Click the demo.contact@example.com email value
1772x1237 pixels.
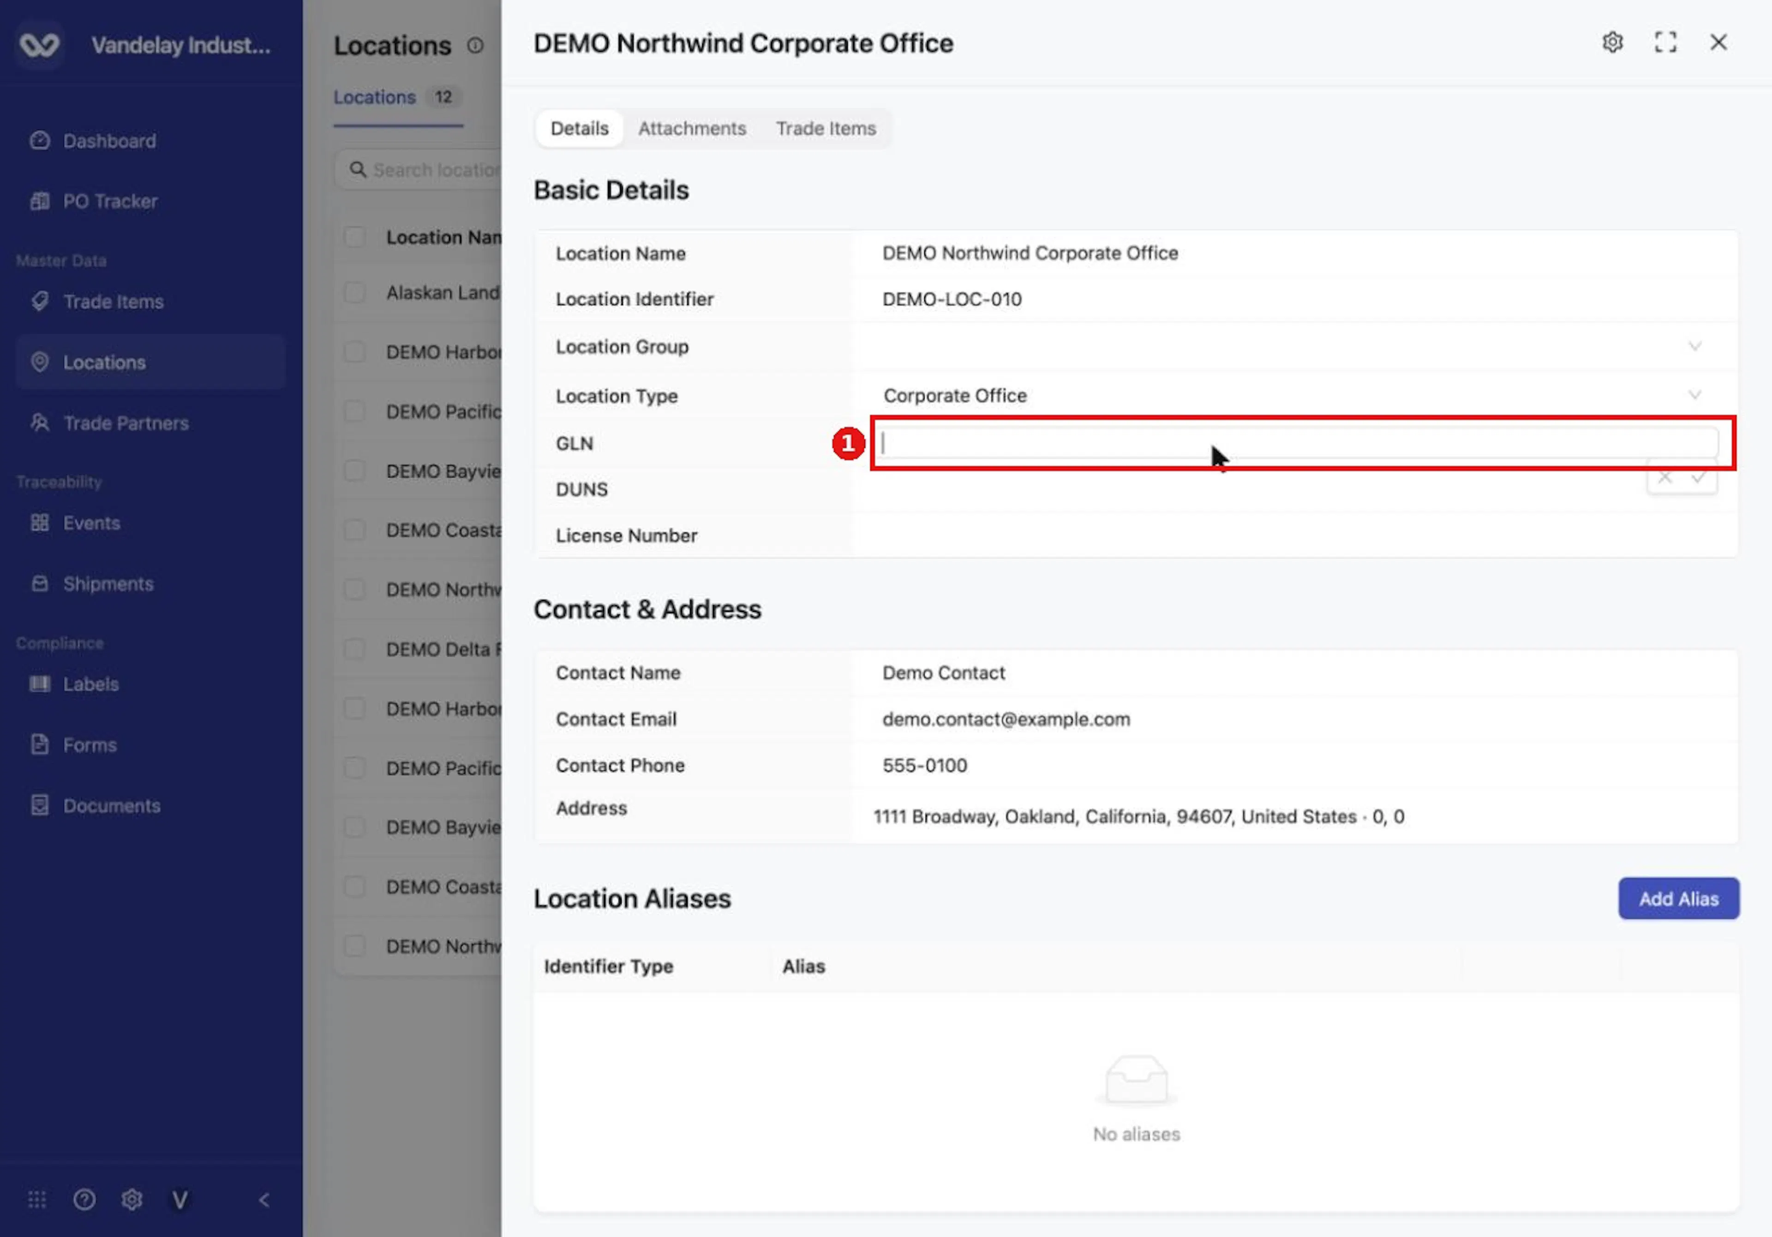[1006, 720]
